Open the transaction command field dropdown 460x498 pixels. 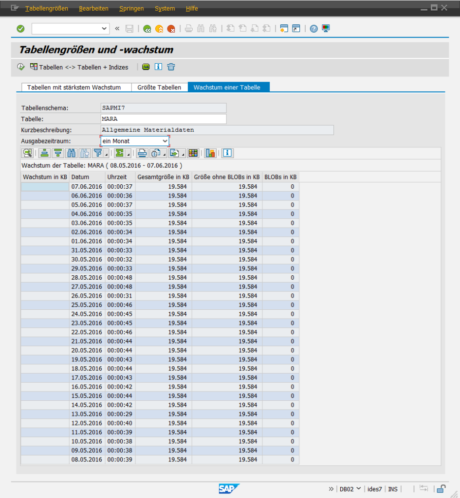[104, 29]
